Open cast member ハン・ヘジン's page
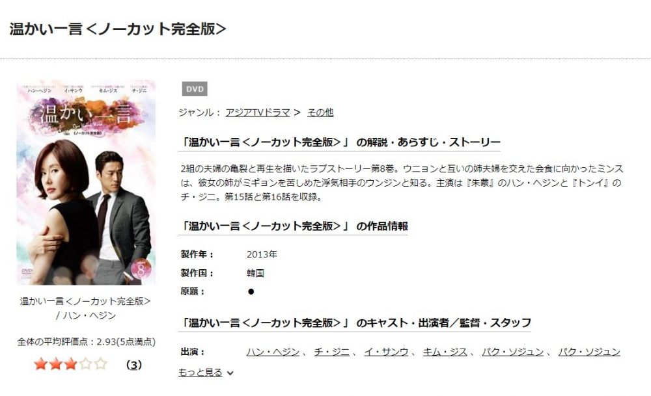This screenshot has width=651, height=396. (273, 352)
